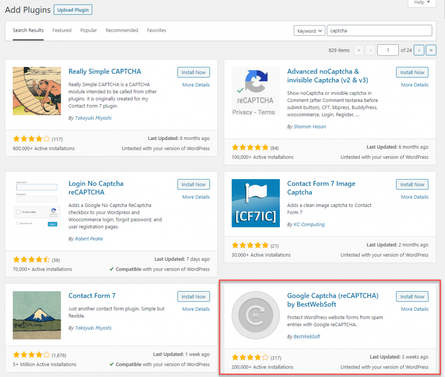Go to next page of results arrow
Screen dimensions: 445x377
coord(419,50)
